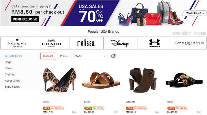207x115 pixels.
Task: Go to the Shoes category
Action: 9,68
